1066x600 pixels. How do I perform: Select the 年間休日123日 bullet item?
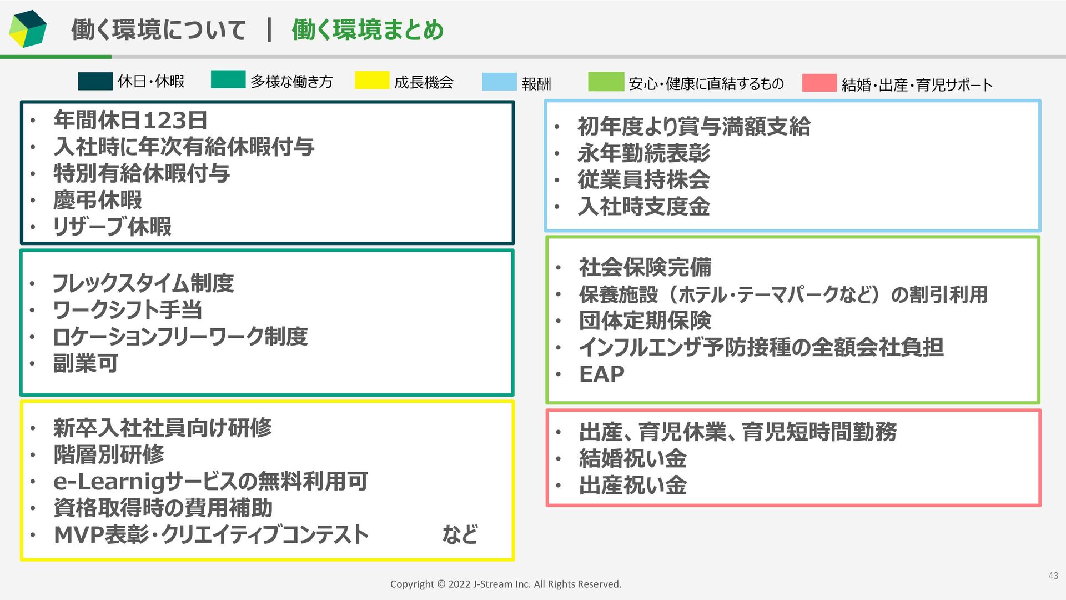coord(130,120)
